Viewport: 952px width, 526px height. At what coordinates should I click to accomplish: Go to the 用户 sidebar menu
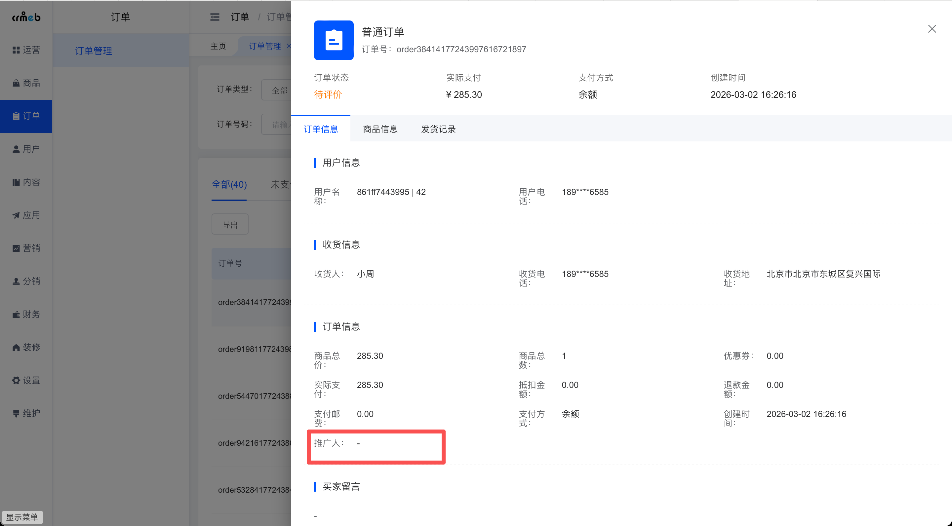26,149
